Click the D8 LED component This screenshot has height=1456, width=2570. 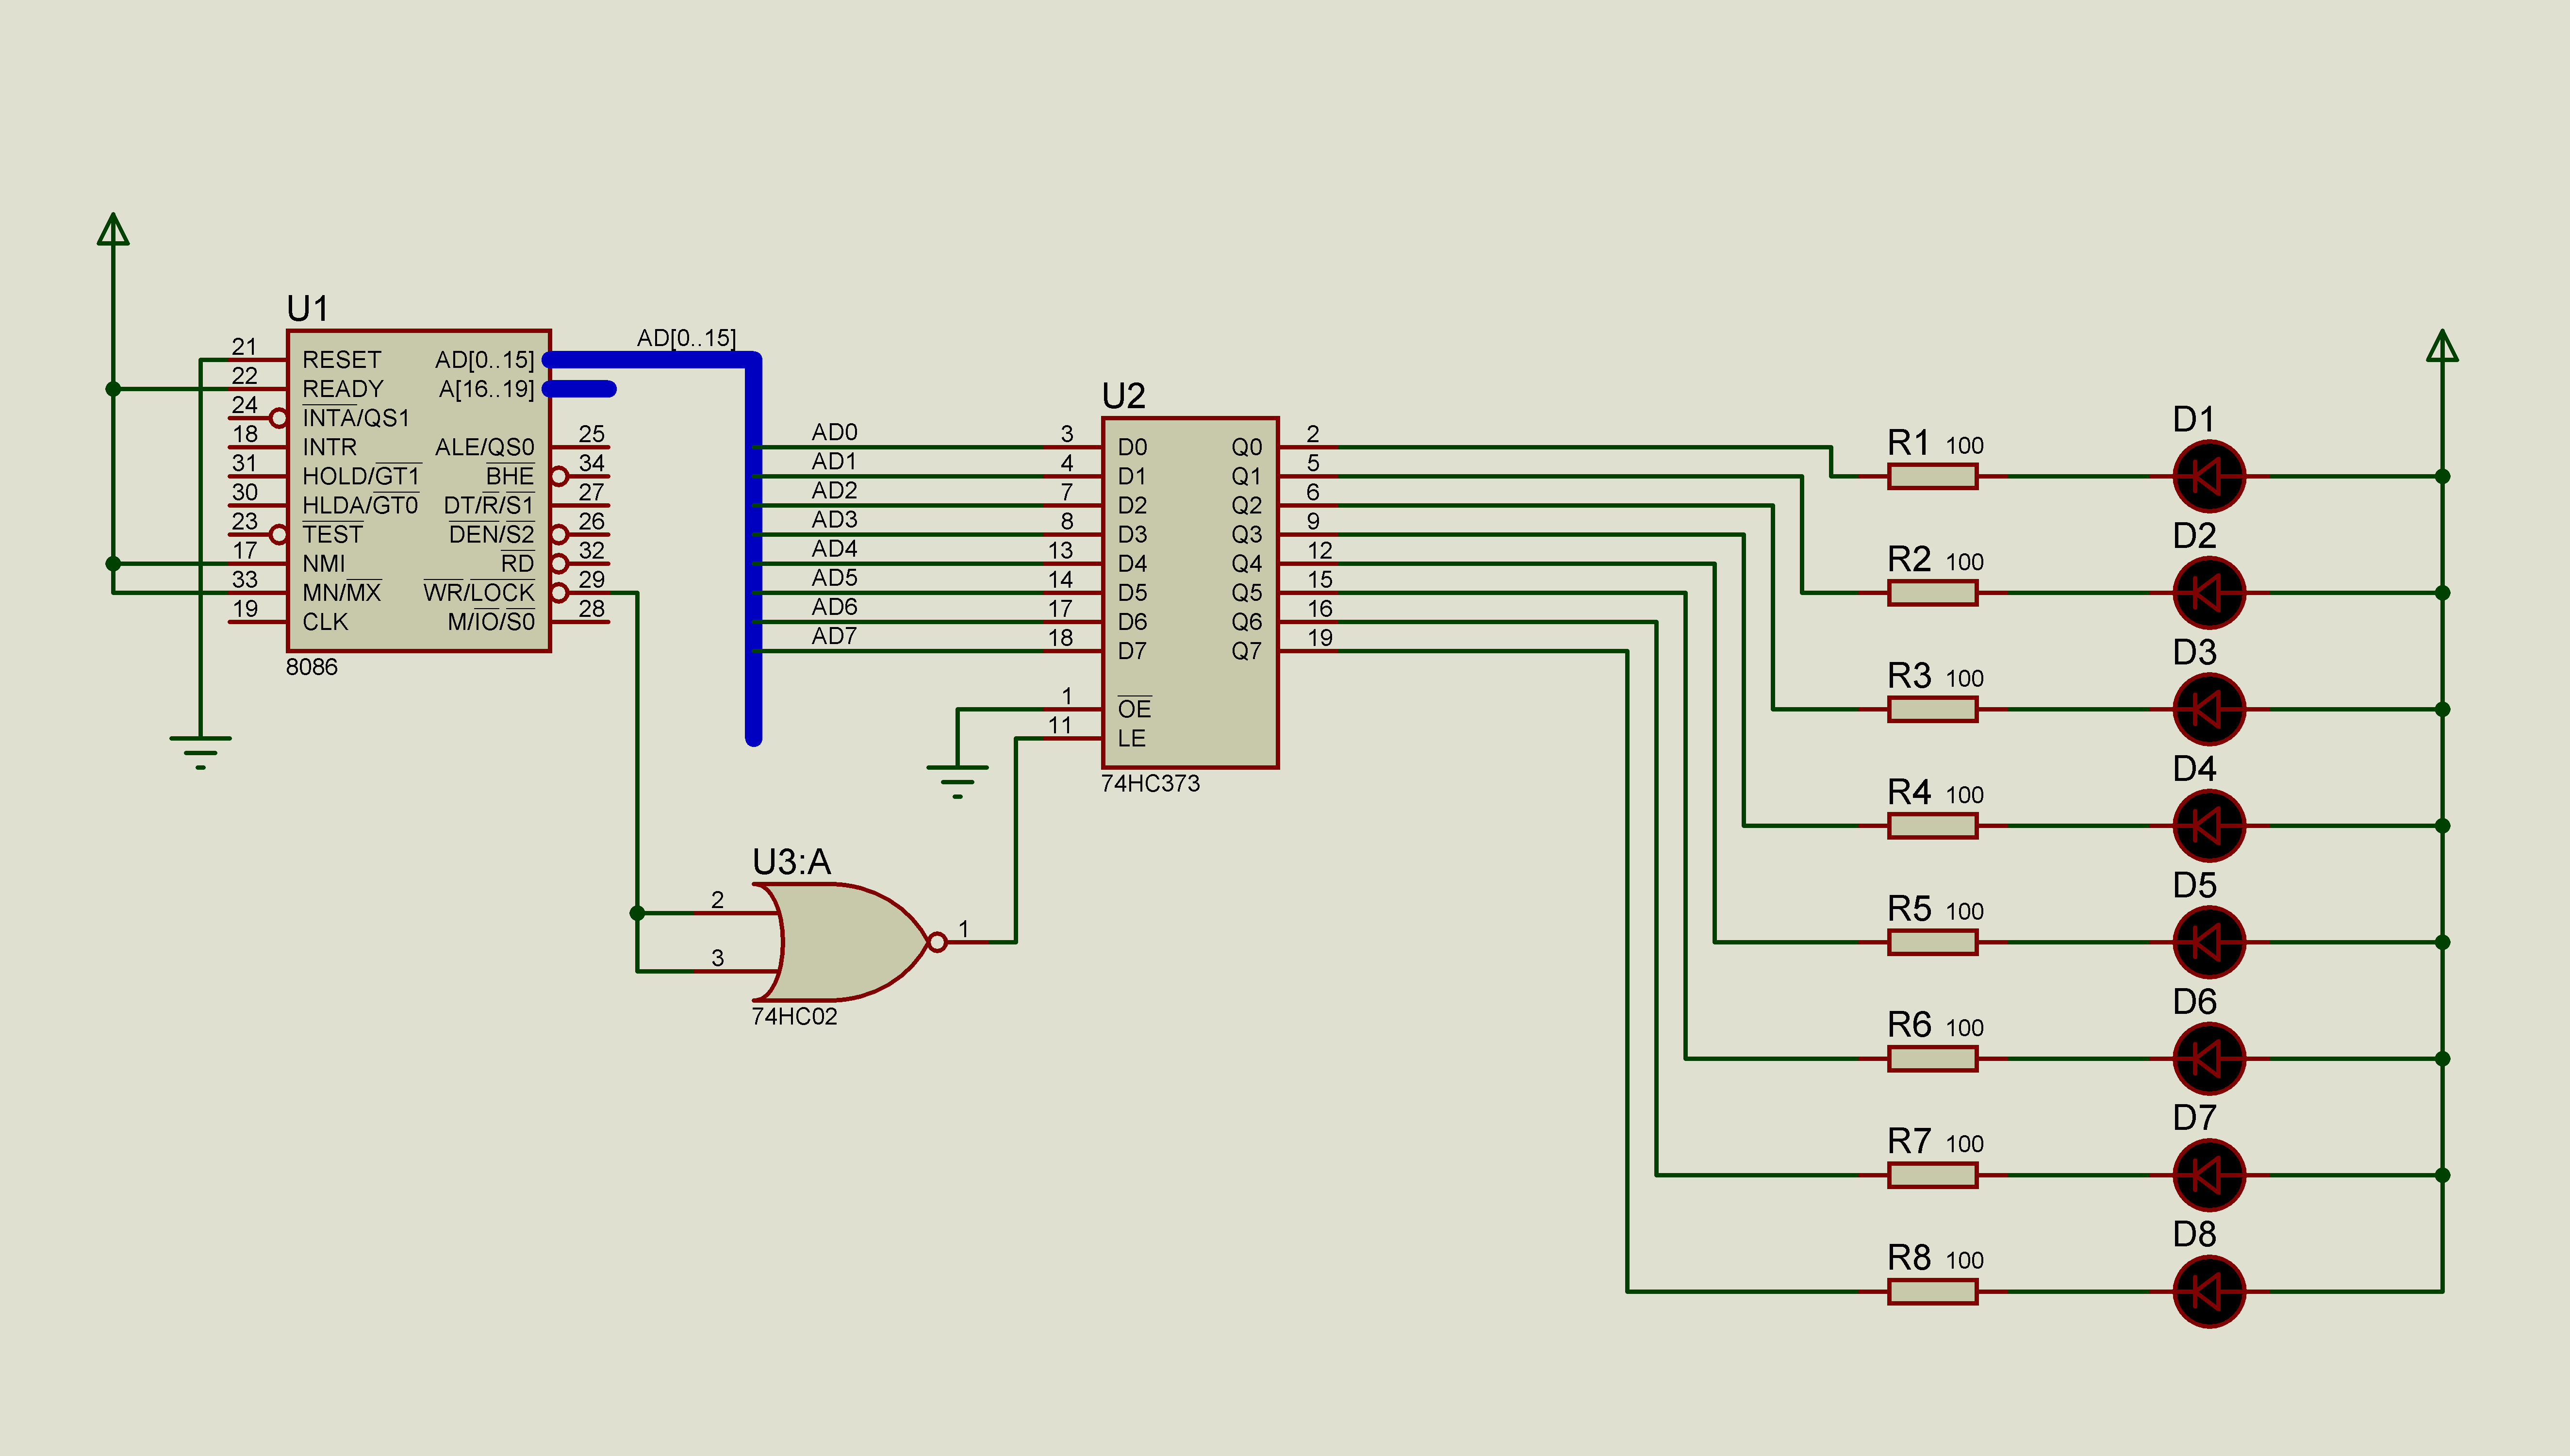pos(2209,1291)
